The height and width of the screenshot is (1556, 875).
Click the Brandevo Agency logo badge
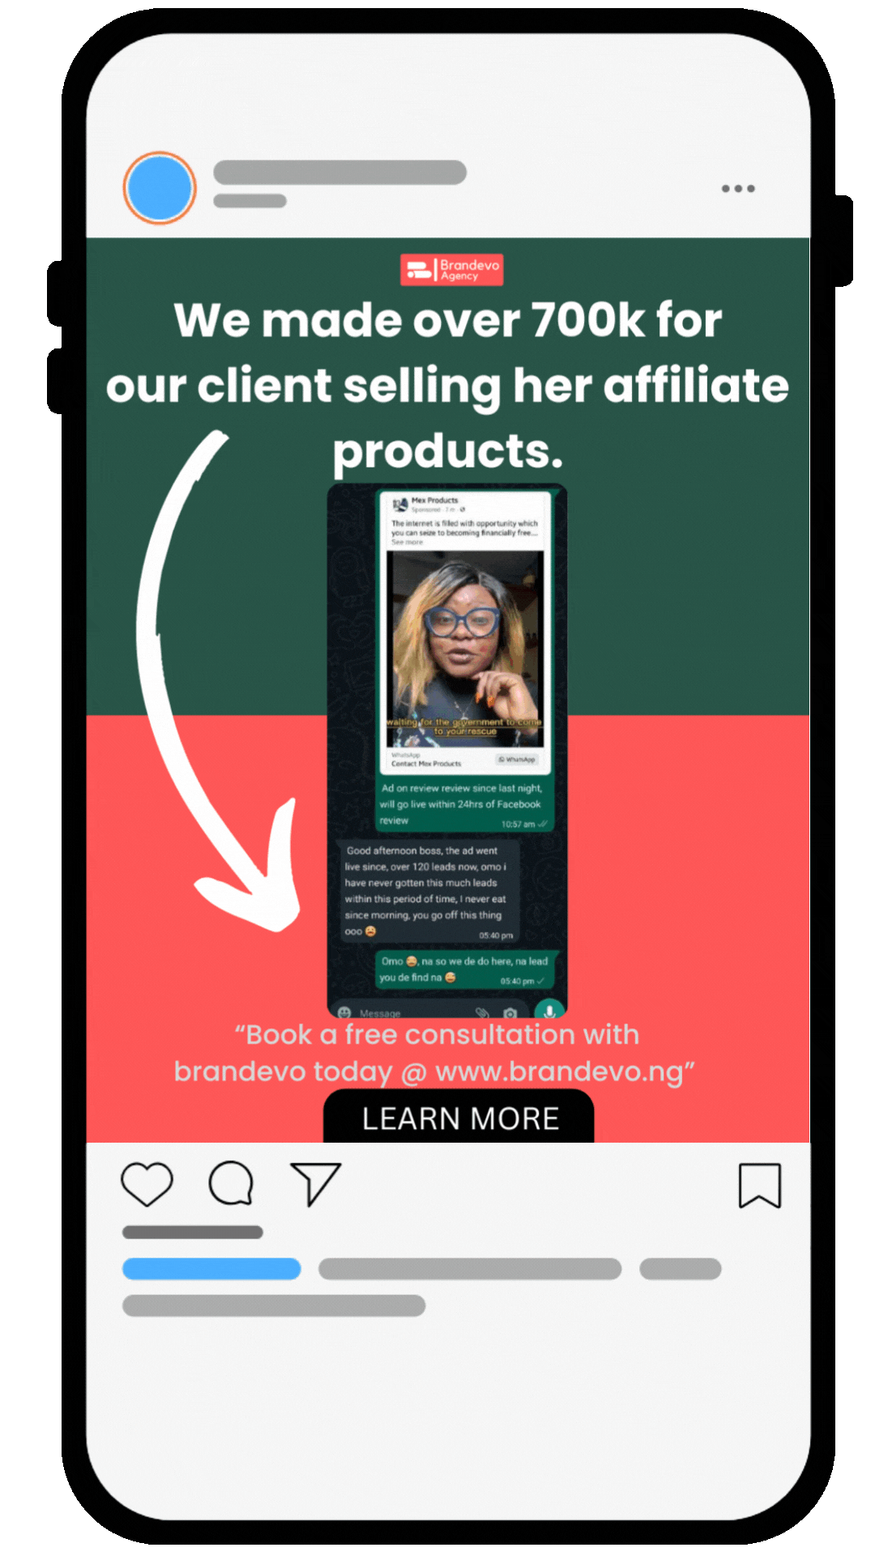451,270
